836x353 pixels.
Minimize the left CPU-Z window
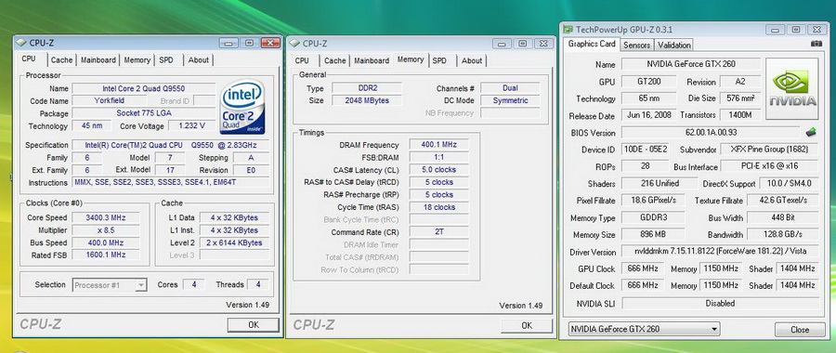point(229,43)
